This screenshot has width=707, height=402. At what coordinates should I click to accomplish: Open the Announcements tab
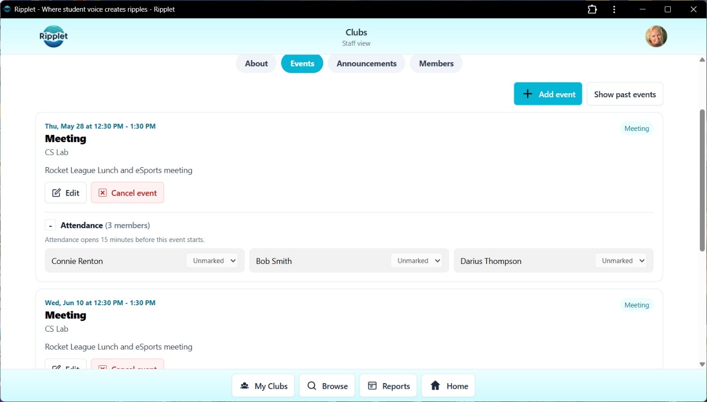(x=367, y=64)
